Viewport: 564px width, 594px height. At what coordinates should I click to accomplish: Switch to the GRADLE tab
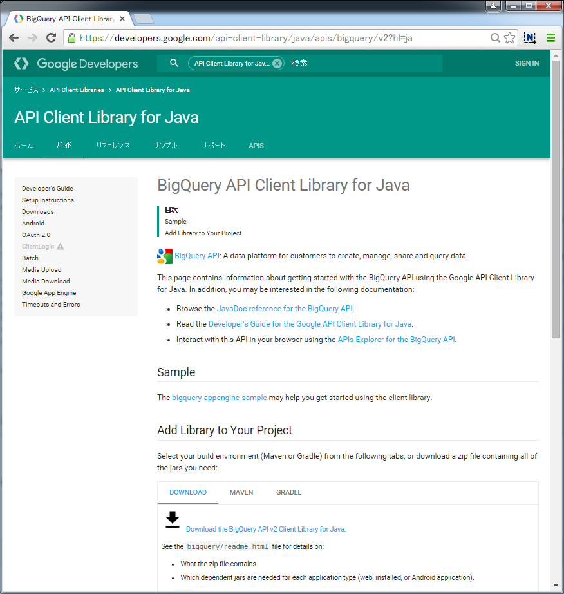pos(288,492)
